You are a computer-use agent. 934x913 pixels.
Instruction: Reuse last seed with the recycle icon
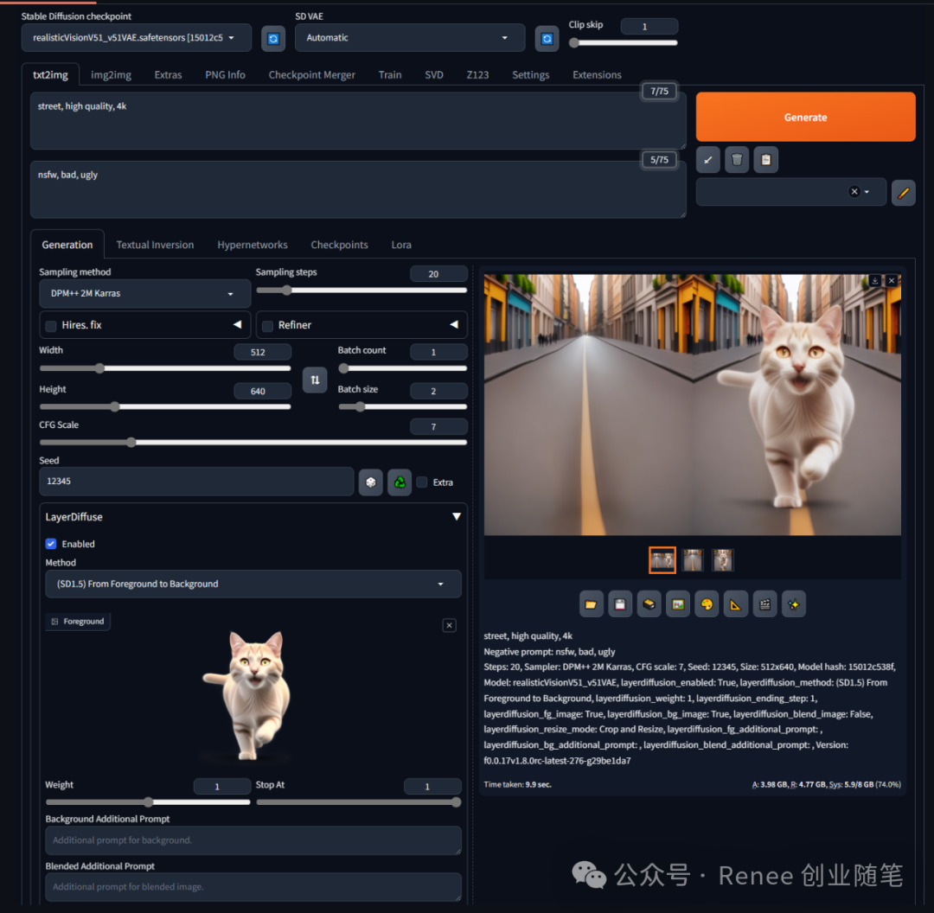pyautogui.click(x=400, y=482)
